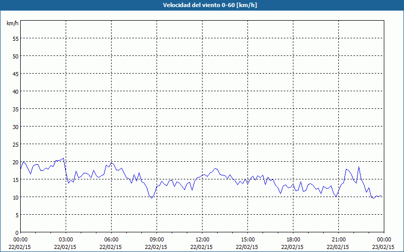This screenshot has height=252, width=404.
Task: Click the y-axis value 25
Action: click(16, 145)
